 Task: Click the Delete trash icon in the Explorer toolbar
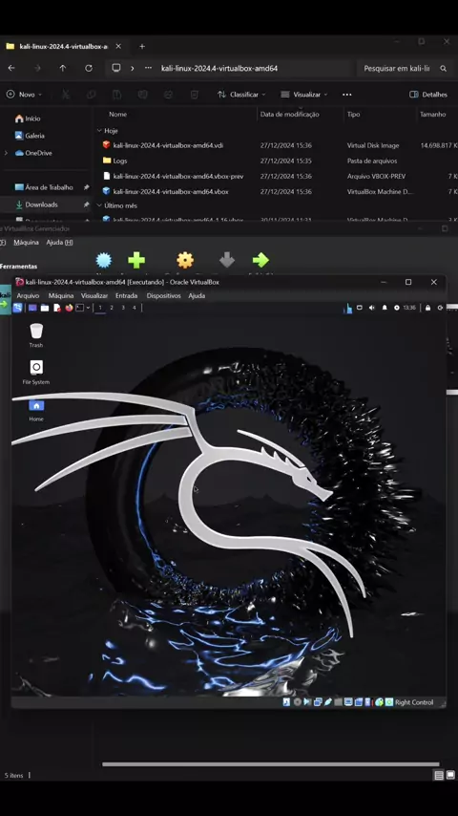(x=194, y=95)
